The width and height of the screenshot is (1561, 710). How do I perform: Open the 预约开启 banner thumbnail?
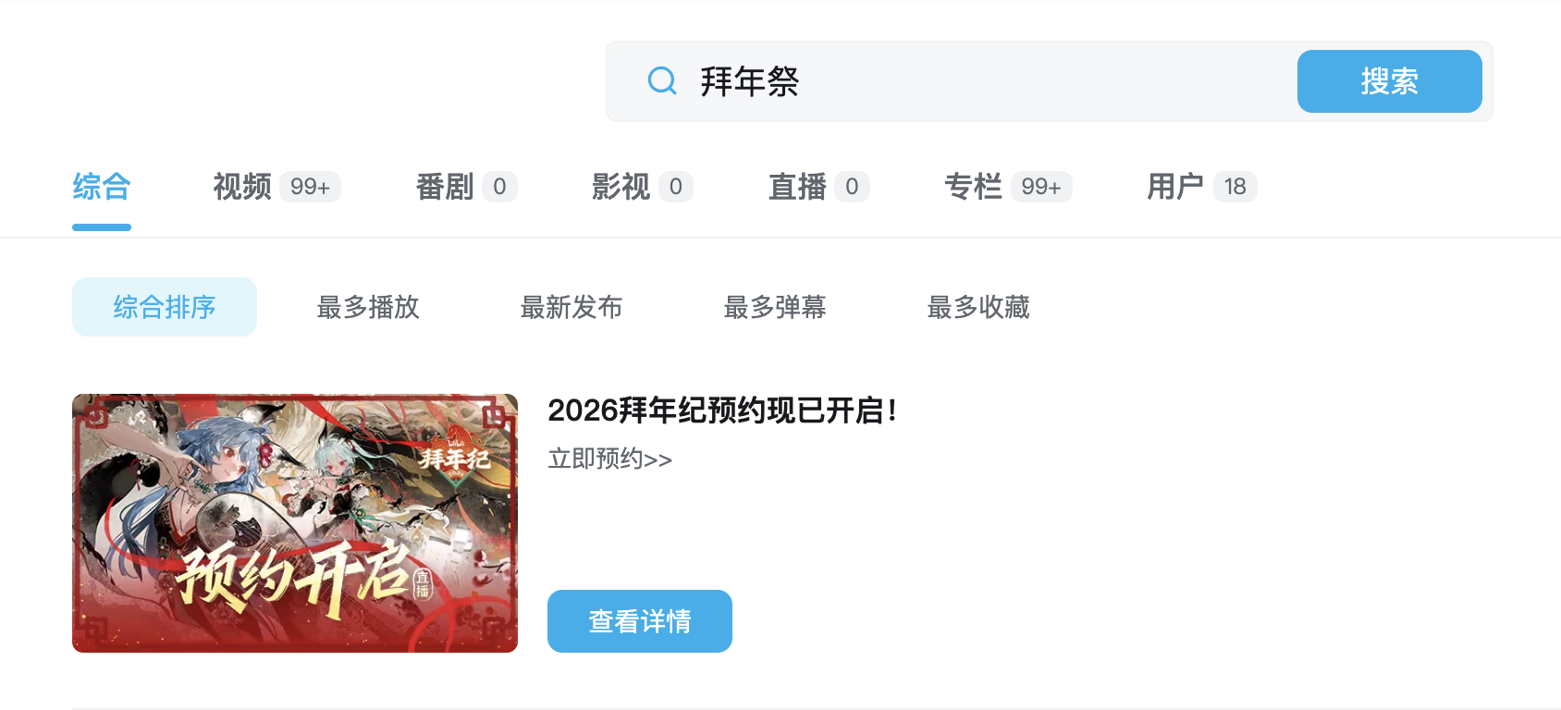pos(295,523)
